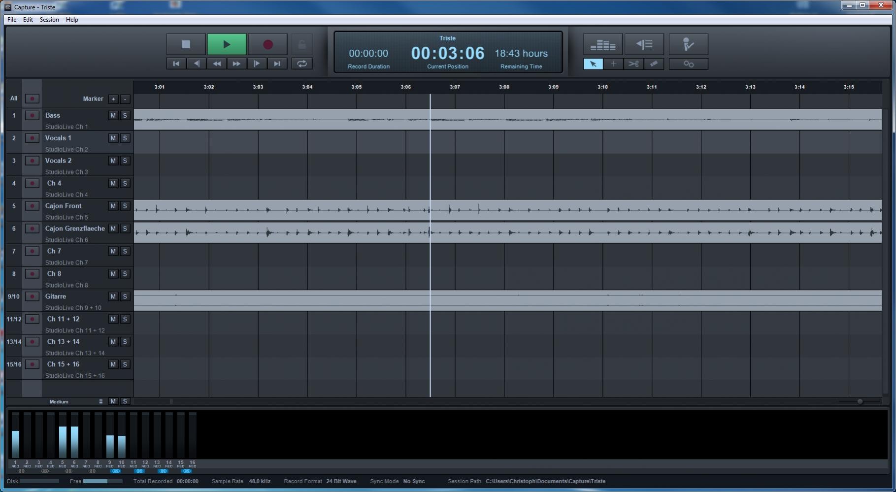
Task: Click the marker list icon
Action: pos(644,44)
